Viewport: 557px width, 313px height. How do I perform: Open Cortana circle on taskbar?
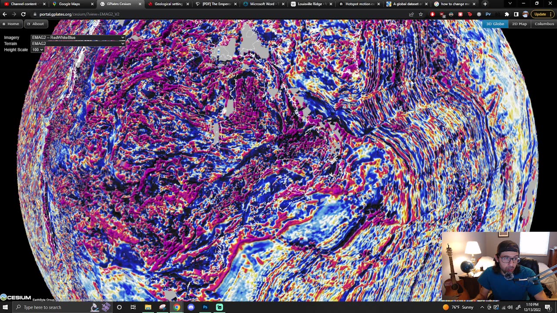tap(119, 307)
